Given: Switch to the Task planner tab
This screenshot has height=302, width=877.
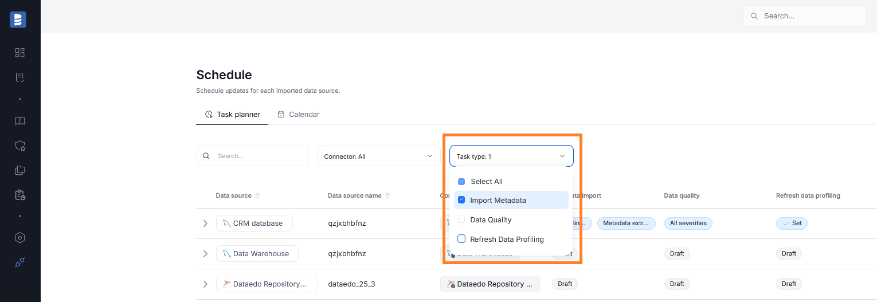Looking at the screenshot, I should click(x=232, y=114).
